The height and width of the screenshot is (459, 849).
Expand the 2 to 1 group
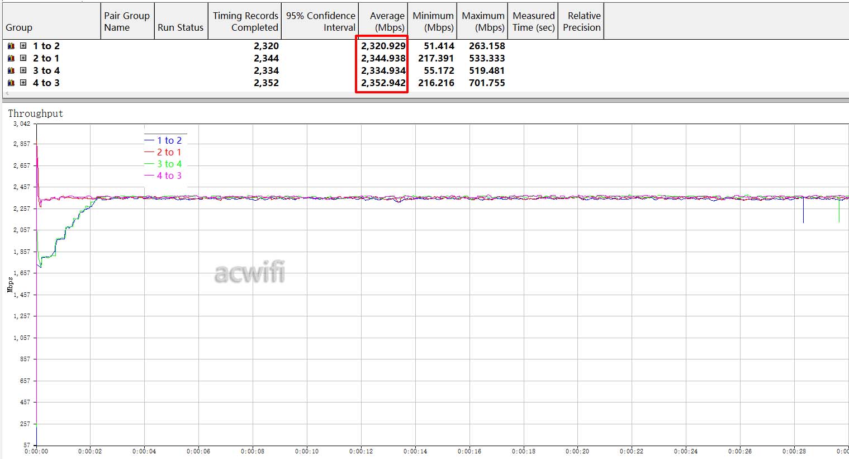coord(23,58)
